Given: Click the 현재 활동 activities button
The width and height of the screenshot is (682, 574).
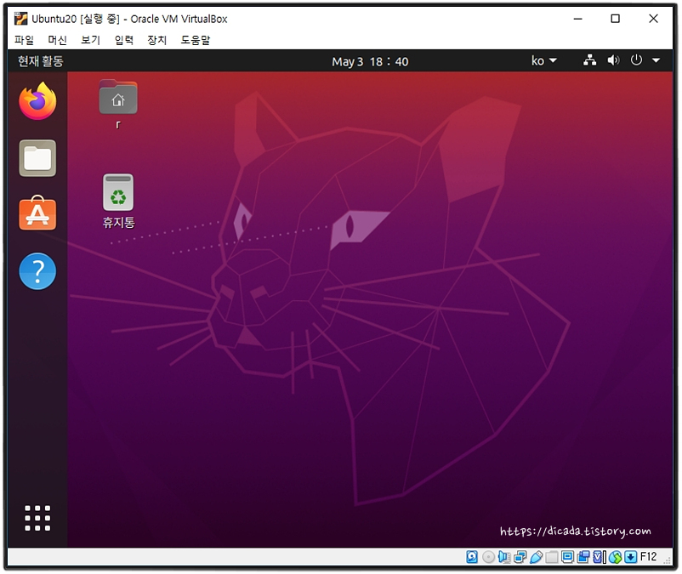Looking at the screenshot, I should pos(41,61).
